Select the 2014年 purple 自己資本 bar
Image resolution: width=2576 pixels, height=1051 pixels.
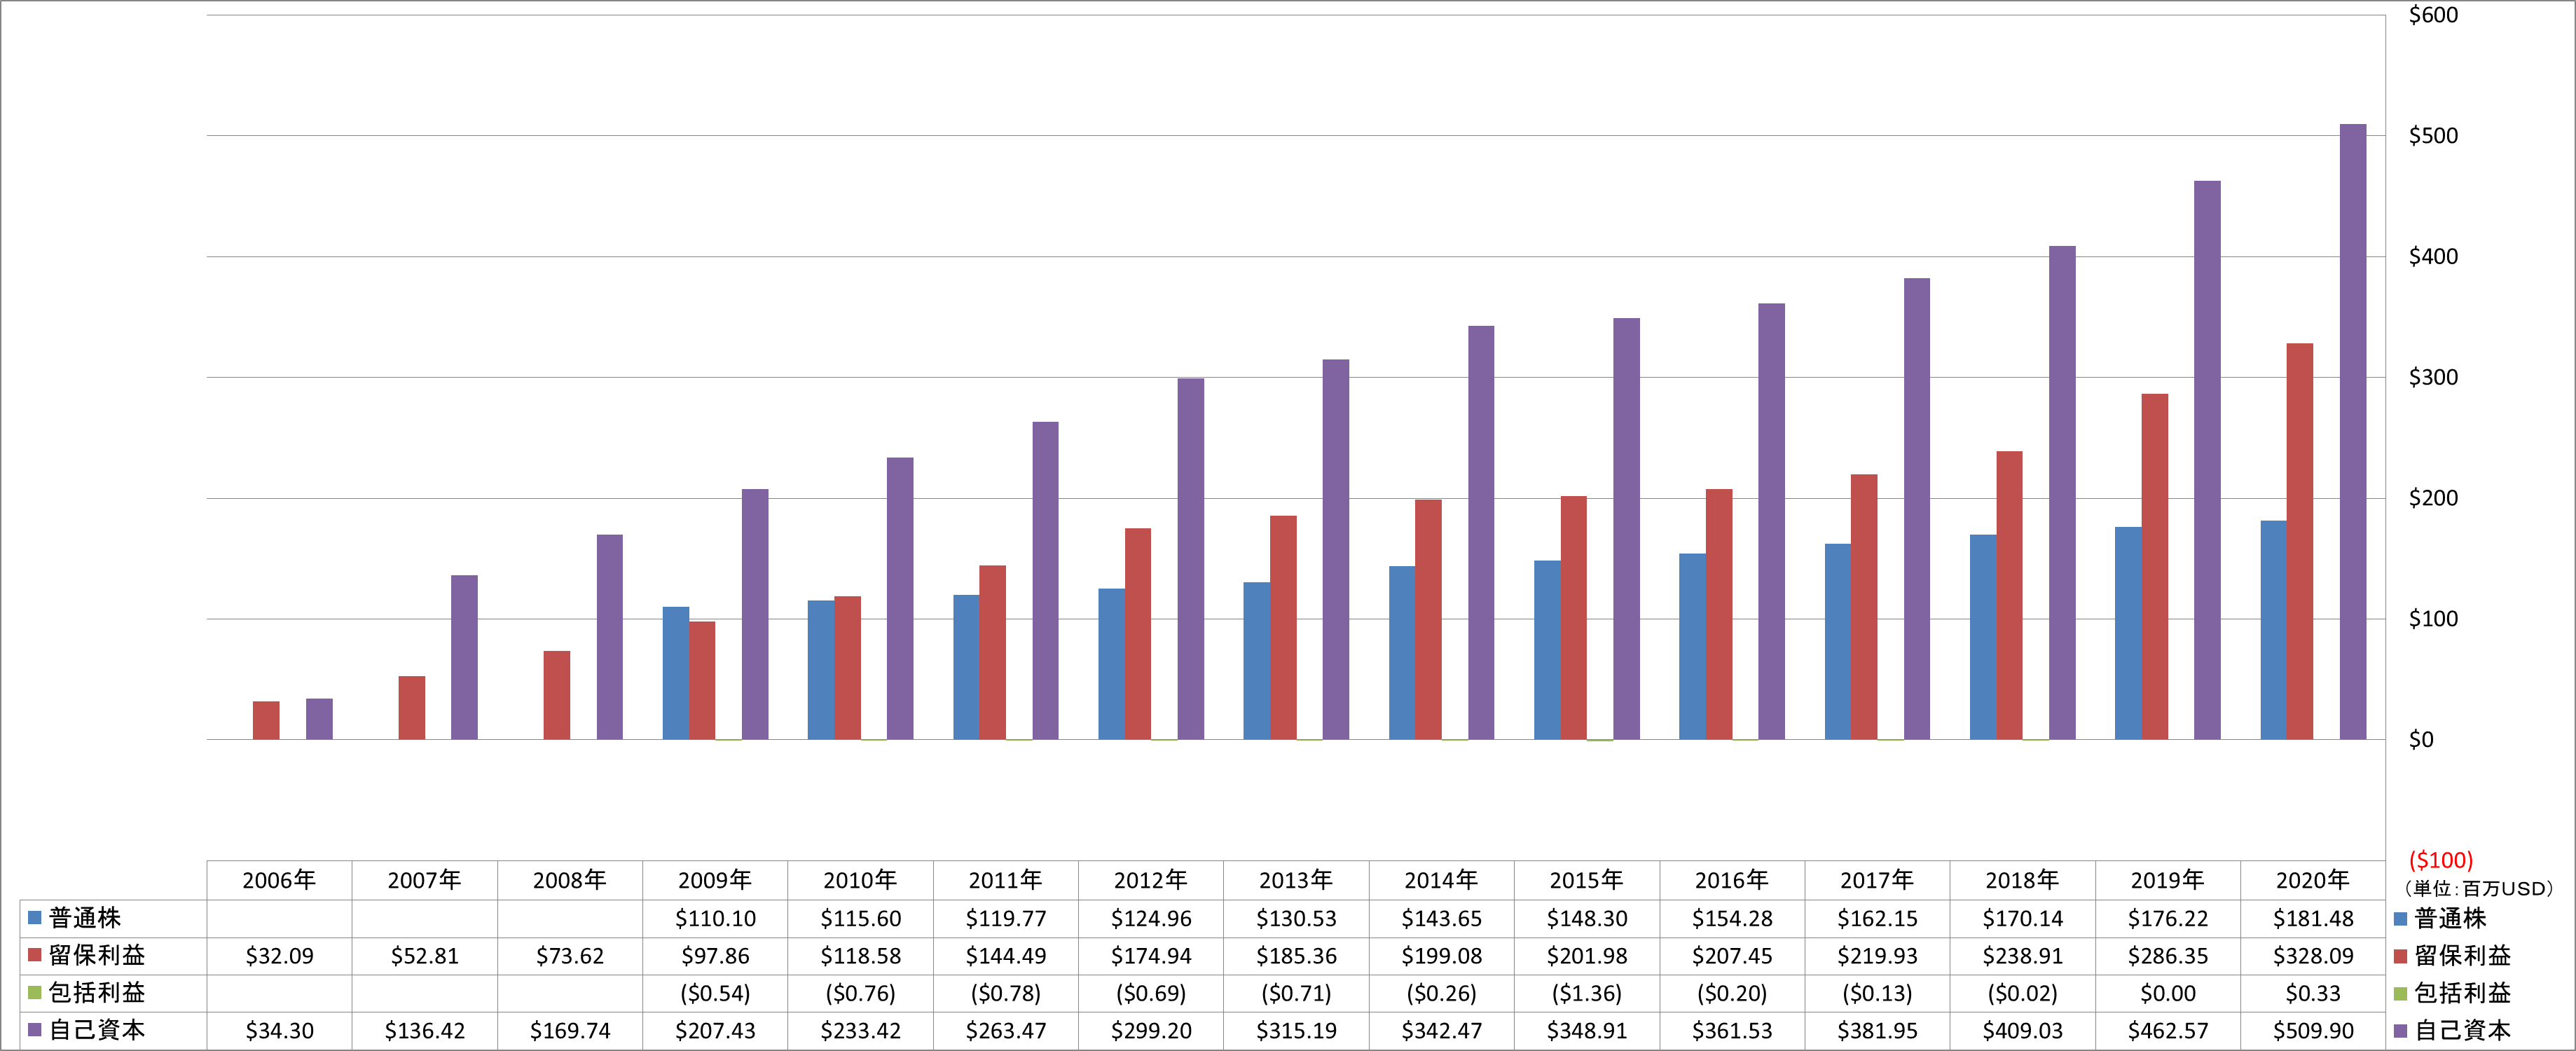(1481, 533)
